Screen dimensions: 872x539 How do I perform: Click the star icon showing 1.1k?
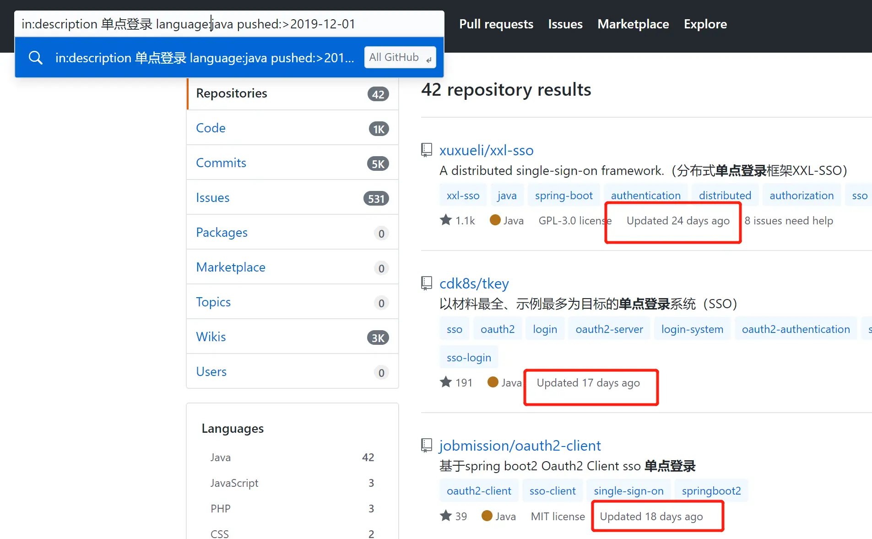pyautogui.click(x=446, y=220)
